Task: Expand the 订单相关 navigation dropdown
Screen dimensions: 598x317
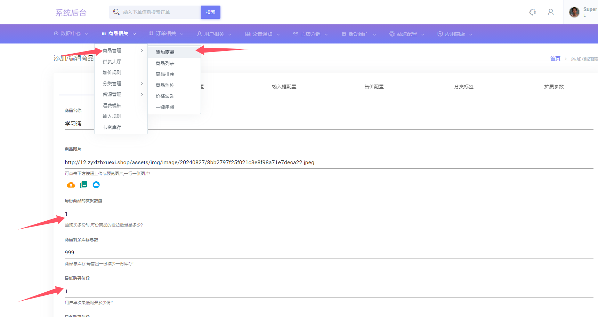Action: point(166,34)
